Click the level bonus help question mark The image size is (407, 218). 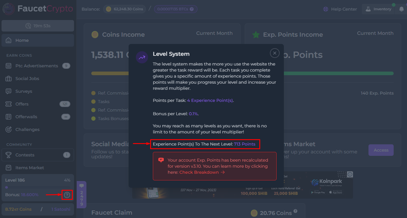(67, 195)
